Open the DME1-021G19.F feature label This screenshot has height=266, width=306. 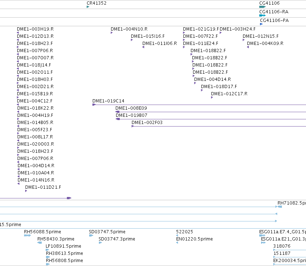pyautogui.click(x=201, y=29)
